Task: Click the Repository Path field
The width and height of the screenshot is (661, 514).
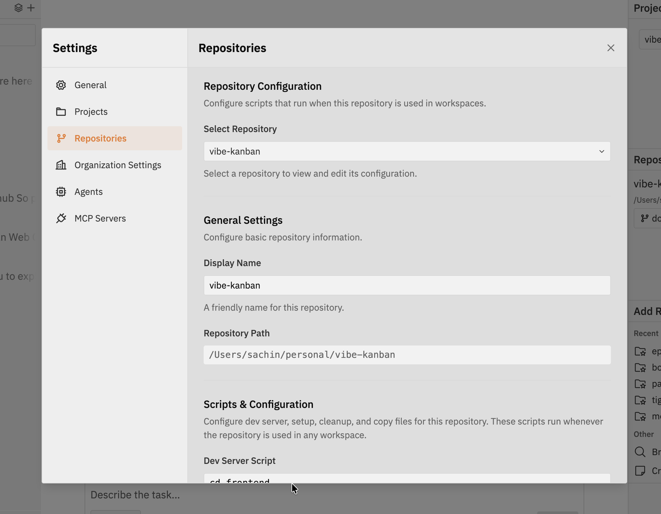Action: (x=407, y=355)
